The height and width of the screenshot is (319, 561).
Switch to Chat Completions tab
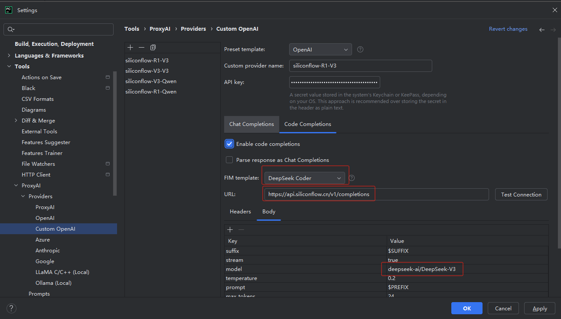click(251, 124)
